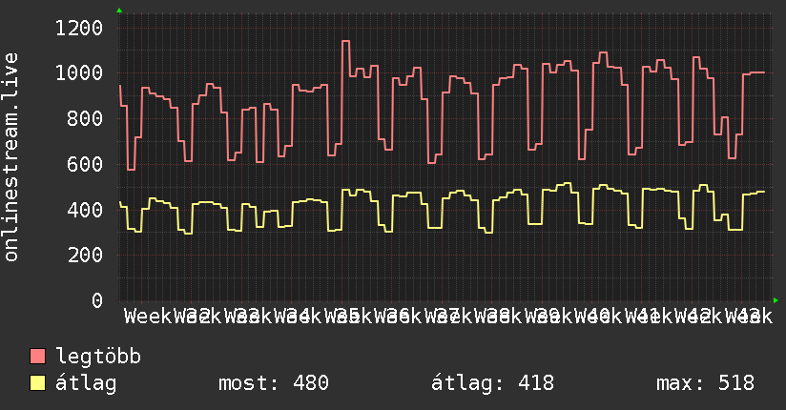The image size is (786, 410).
Task: Click the 200 y-axis label
Action: [85, 256]
